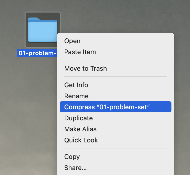This screenshot has width=190, height=175.
Task: Click the highlighted 01-problem- folder name label
Action: [x=37, y=53]
